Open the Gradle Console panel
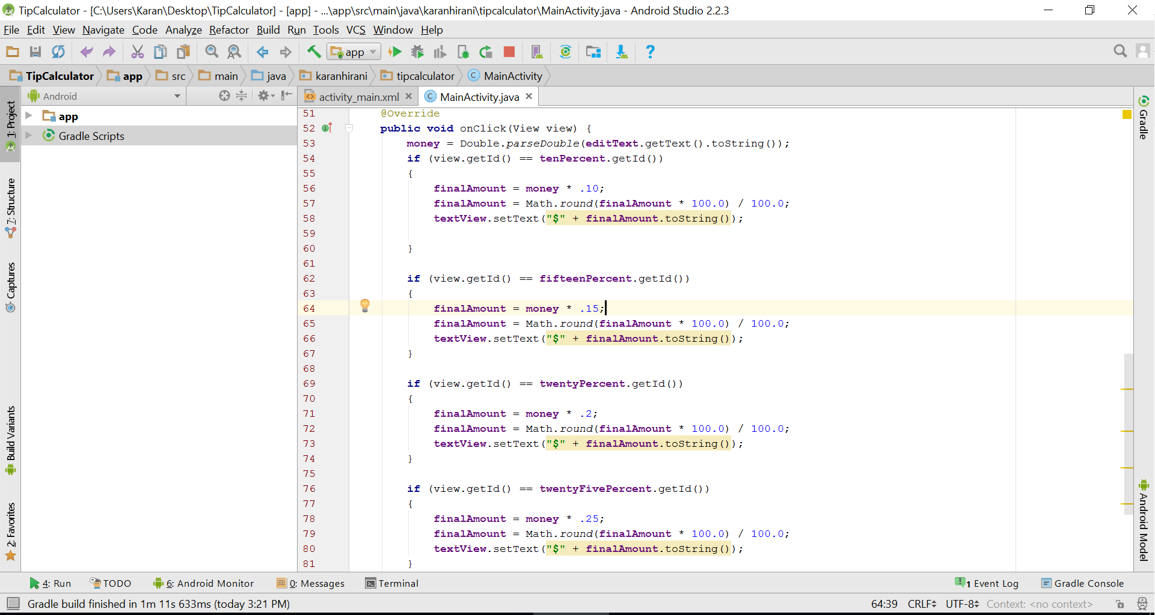This screenshot has width=1155, height=615. click(x=1082, y=583)
